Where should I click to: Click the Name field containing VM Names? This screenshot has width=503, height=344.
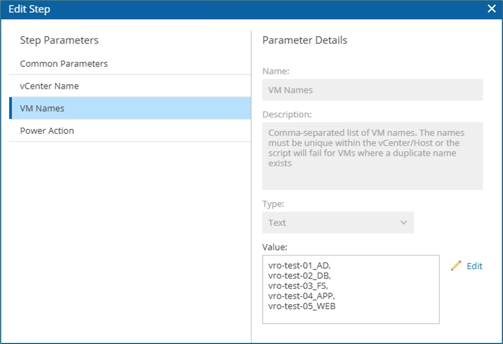pos(372,90)
